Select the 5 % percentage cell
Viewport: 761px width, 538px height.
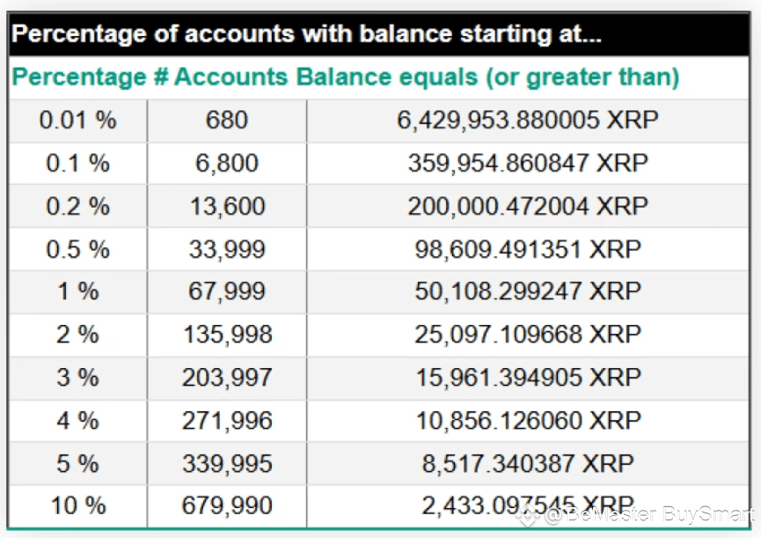[x=77, y=463]
